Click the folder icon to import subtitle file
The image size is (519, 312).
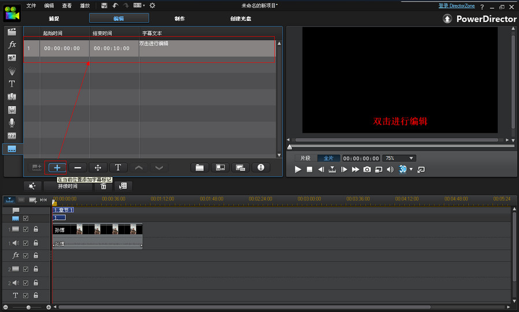tap(199, 167)
